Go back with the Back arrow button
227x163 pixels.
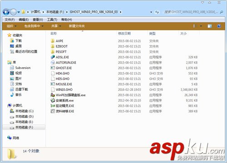tap(6, 12)
